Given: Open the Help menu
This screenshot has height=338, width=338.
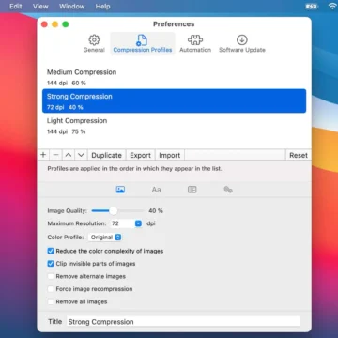Looking at the screenshot, I should tap(102, 6).
